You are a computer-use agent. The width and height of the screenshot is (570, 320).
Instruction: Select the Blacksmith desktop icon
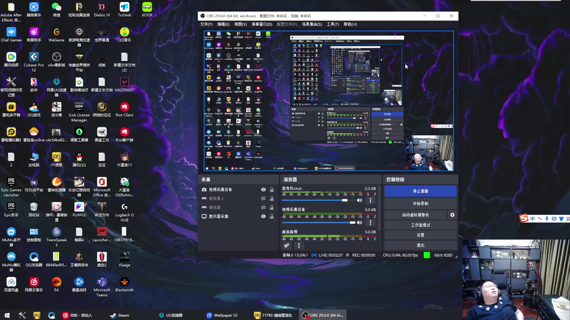[x=124, y=285]
